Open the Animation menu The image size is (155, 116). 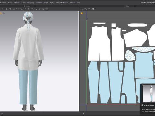tap(39, 3)
